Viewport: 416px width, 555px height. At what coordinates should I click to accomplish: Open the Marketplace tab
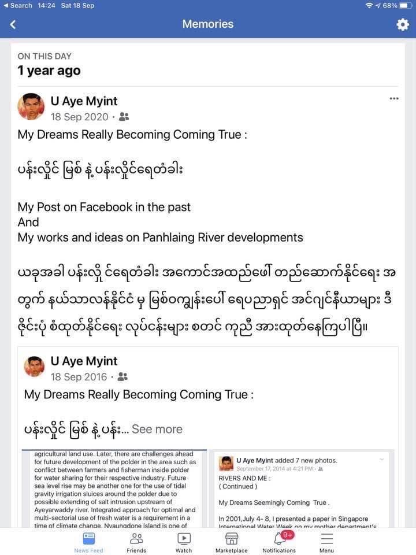(x=231, y=542)
